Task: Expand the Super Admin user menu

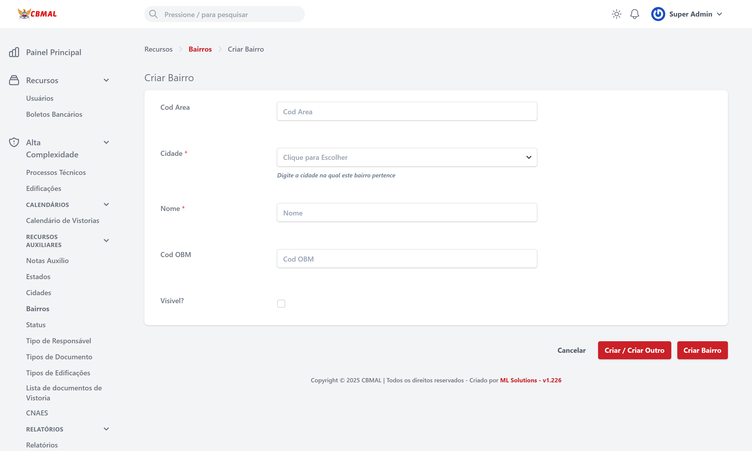Action: pos(719,14)
